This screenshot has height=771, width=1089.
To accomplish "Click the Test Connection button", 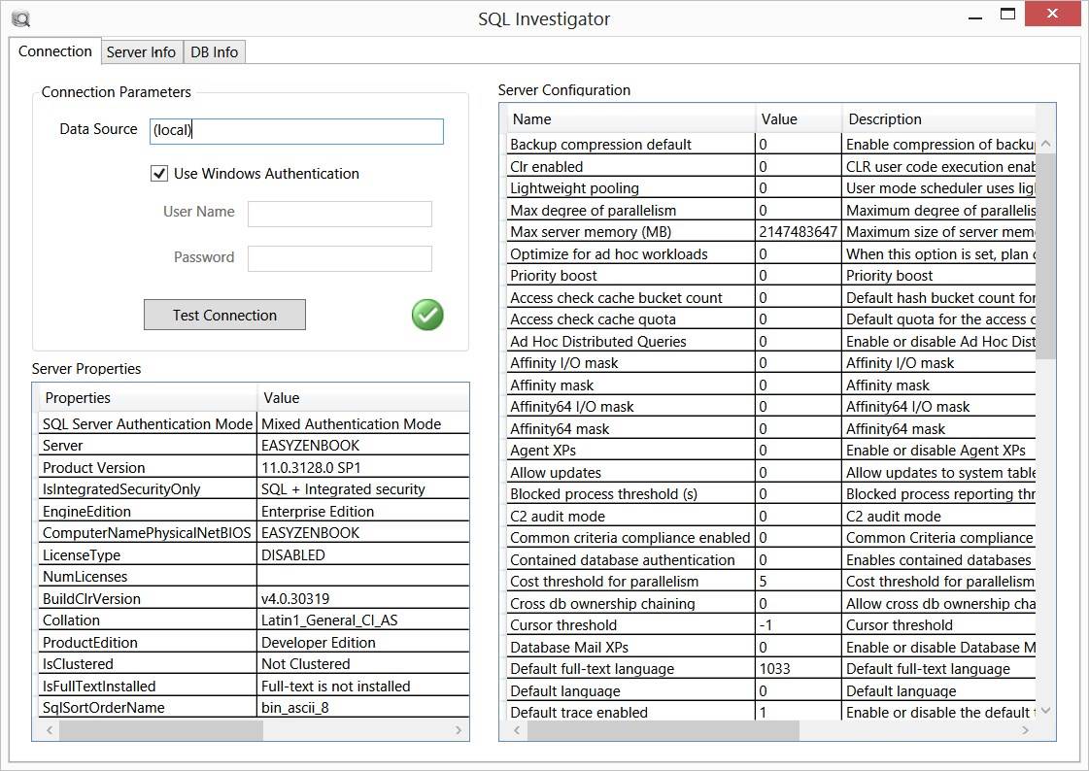I will point(224,315).
